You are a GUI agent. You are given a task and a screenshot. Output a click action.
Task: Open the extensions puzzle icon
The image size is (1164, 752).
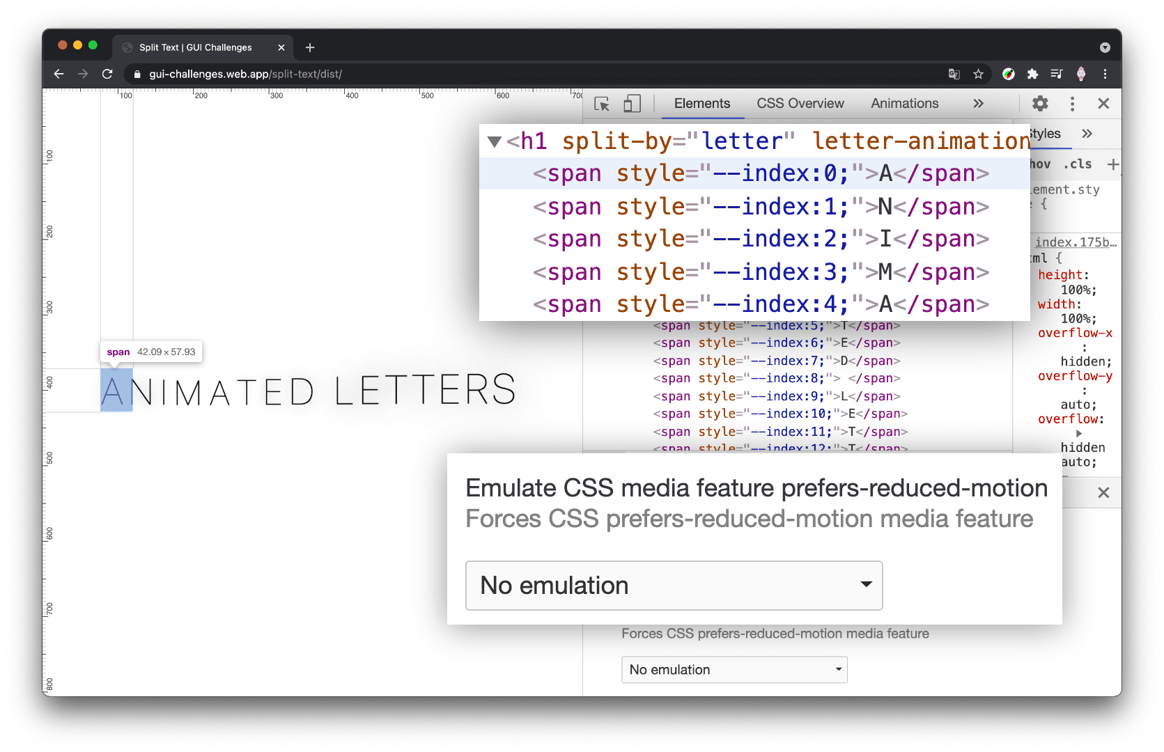pos(1032,74)
